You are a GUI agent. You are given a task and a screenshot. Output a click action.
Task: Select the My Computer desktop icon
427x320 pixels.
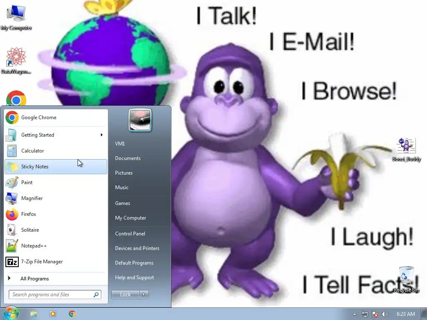coord(16,17)
